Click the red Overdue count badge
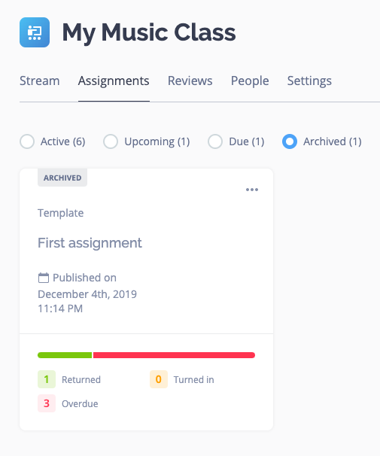Image resolution: width=380 pixels, height=456 pixels. [x=47, y=403]
